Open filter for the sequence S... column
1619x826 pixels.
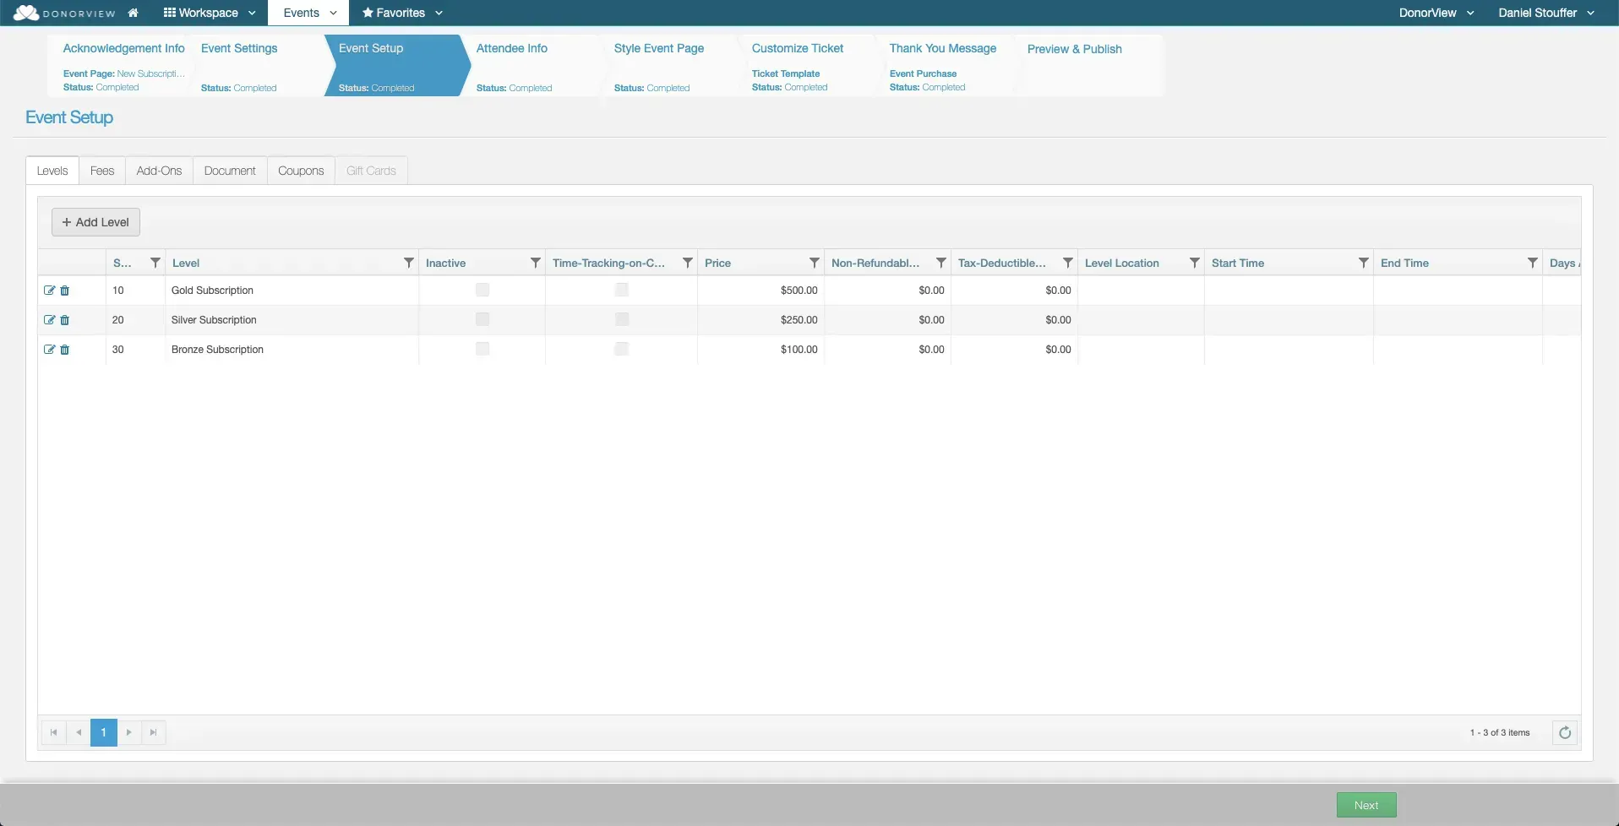click(155, 263)
